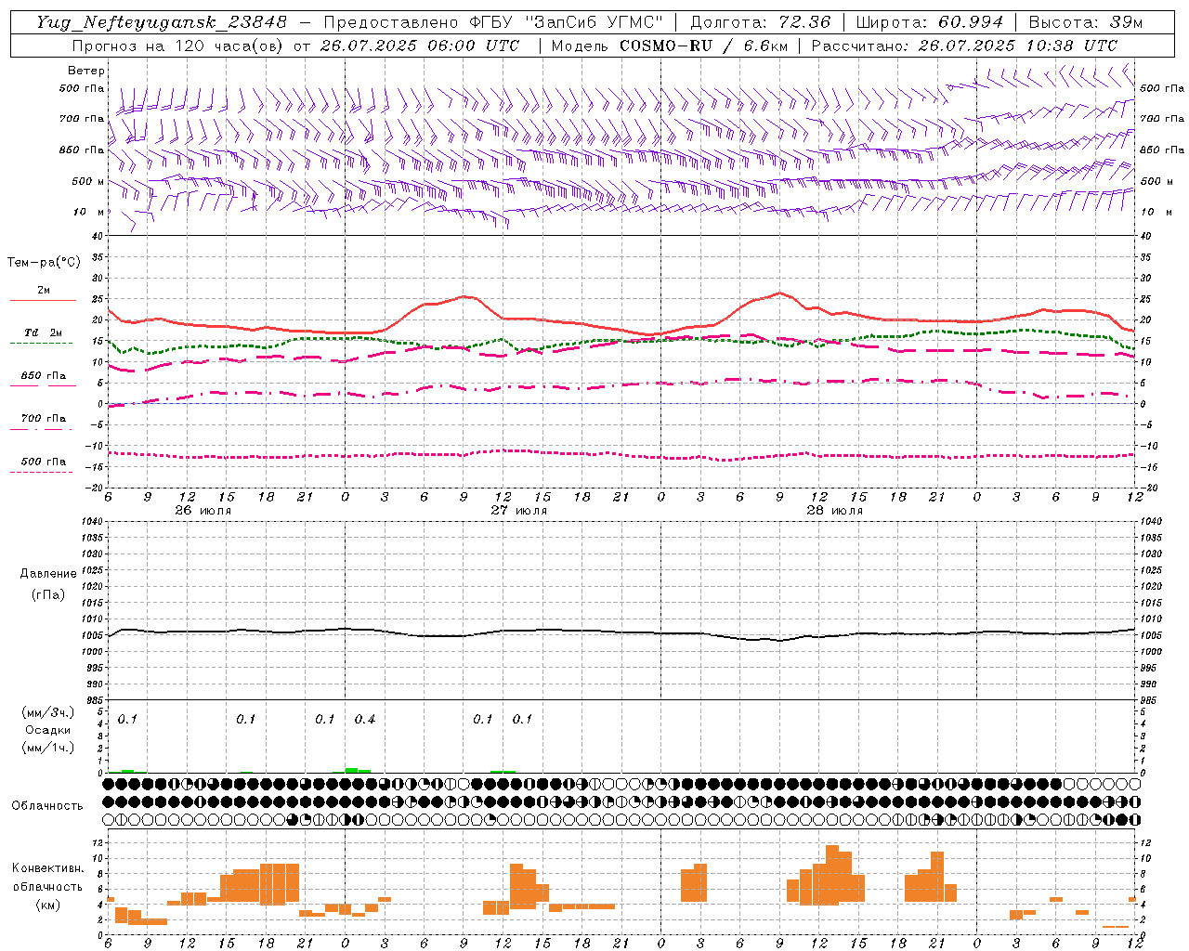Click the 28 июля date label

pos(835,511)
